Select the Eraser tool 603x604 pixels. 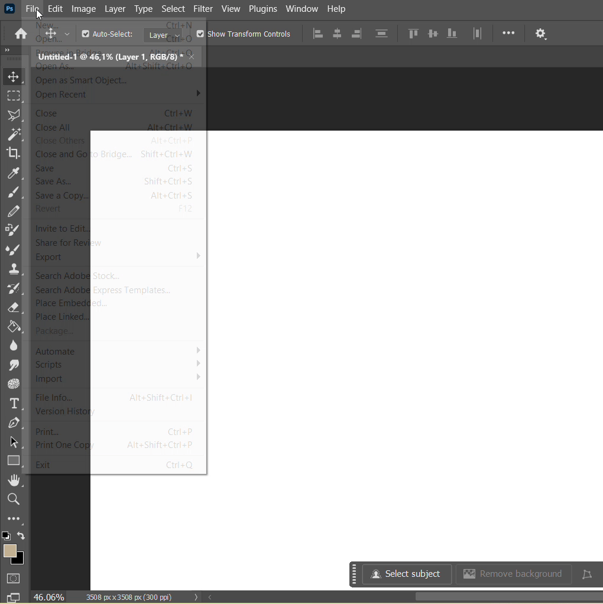(x=14, y=307)
